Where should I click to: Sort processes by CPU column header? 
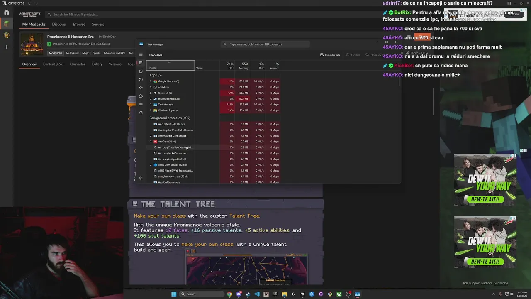(228, 66)
